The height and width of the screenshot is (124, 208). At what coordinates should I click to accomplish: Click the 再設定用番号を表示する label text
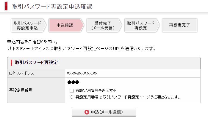tap(96, 91)
